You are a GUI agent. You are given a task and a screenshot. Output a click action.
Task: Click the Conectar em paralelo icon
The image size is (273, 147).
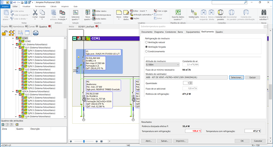tap(221, 13)
